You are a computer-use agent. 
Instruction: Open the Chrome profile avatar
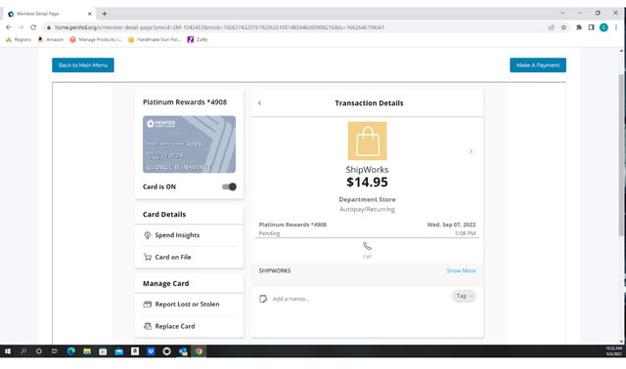pyautogui.click(x=604, y=27)
